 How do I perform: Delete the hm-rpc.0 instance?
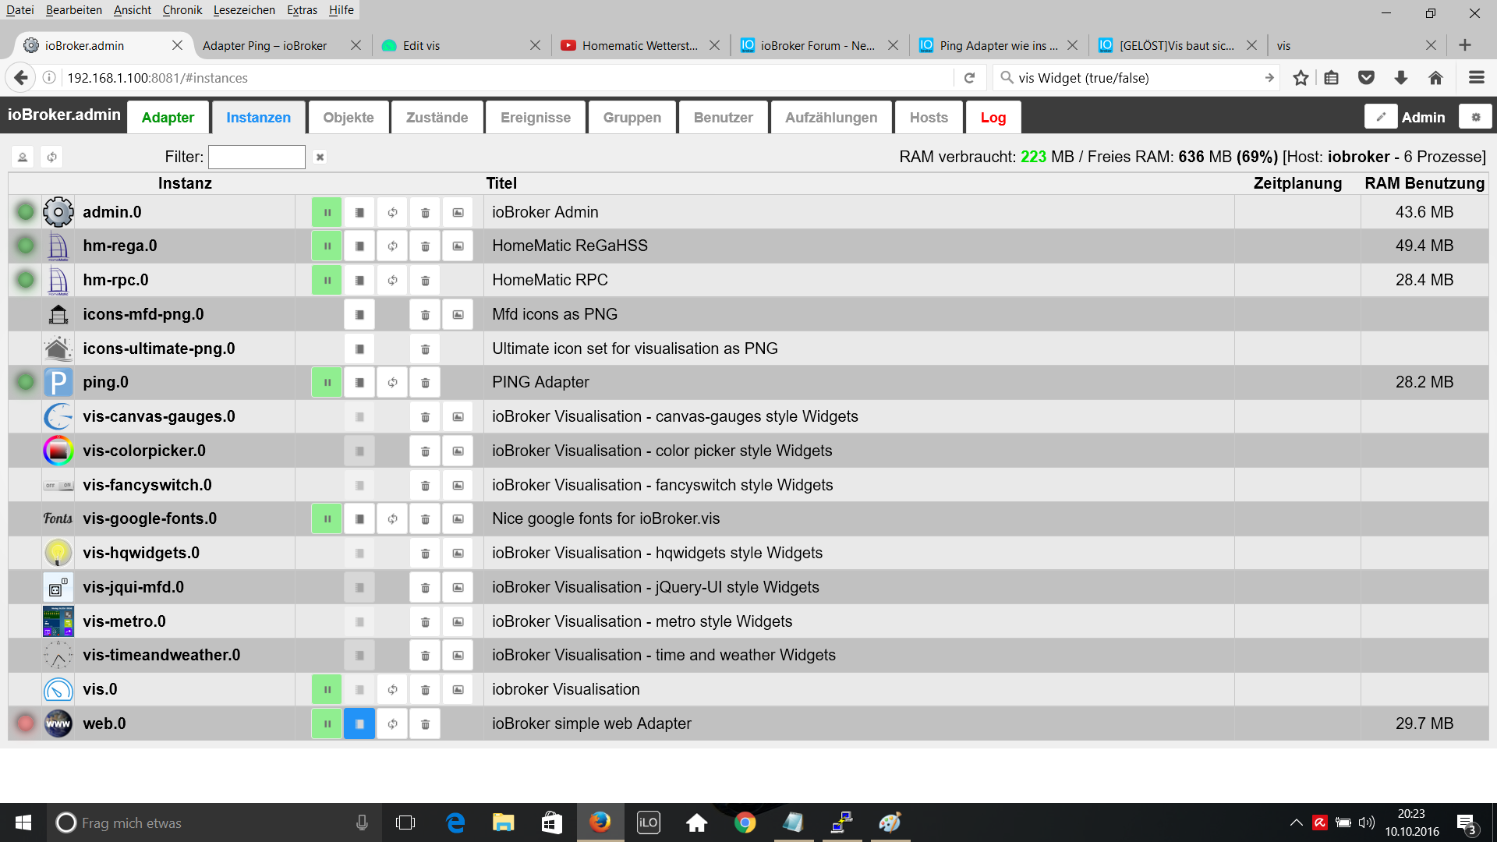tap(425, 280)
